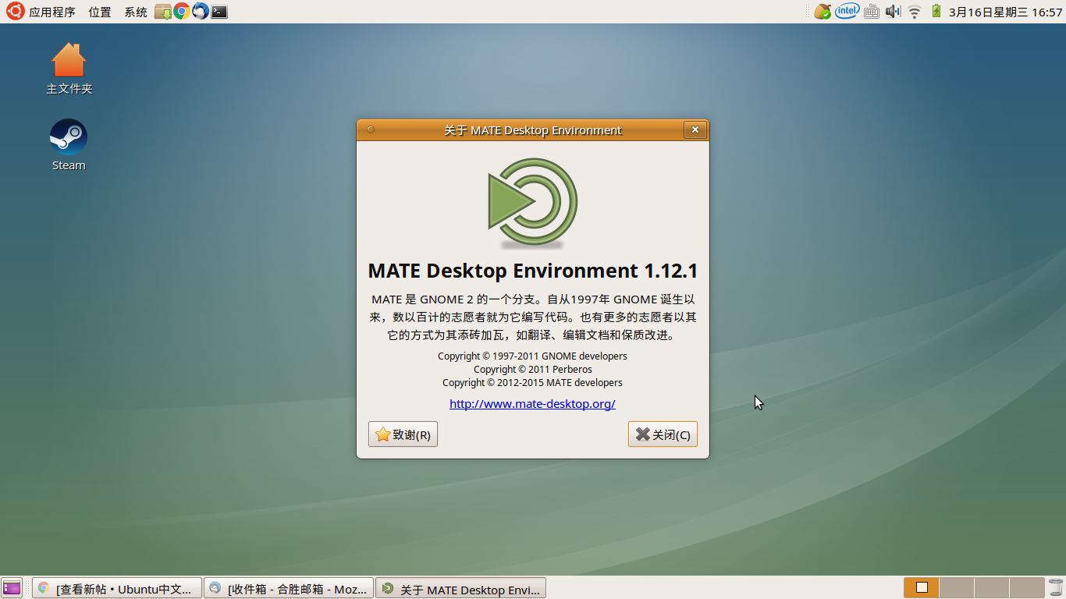This screenshot has width=1066, height=599.
Task: Close the About MATE dialog via title bar X
Action: 695,130
